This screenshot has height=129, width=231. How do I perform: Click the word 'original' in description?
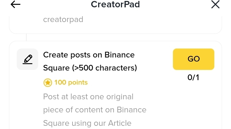point(120,97)
